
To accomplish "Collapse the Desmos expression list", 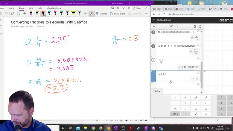I will [200, 27].
